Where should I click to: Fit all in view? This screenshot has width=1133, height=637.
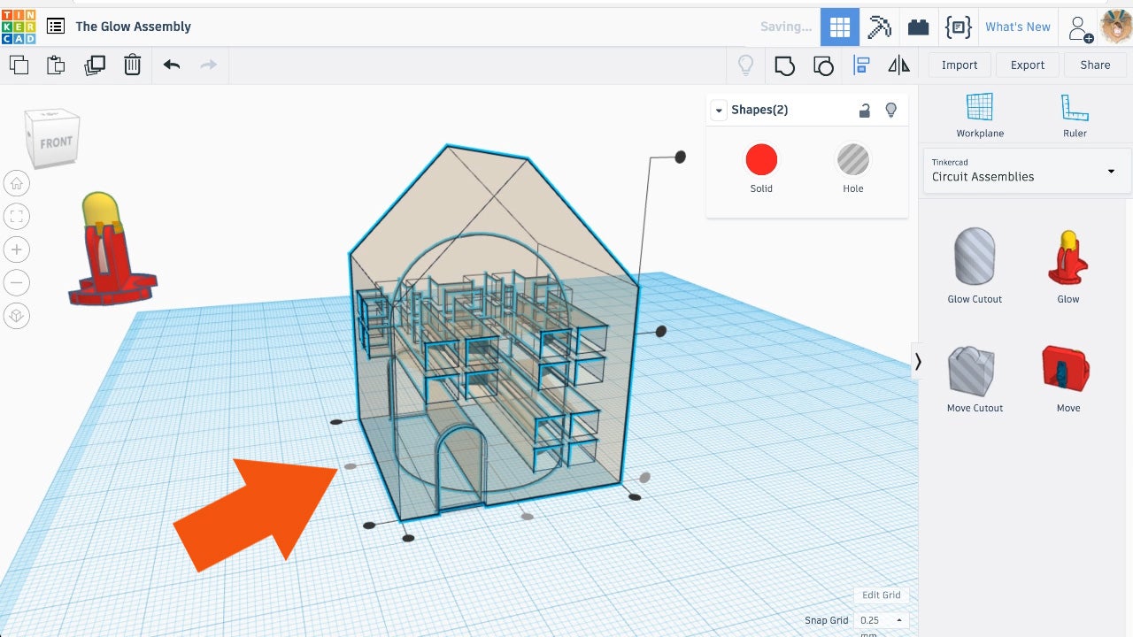[17, 216]
